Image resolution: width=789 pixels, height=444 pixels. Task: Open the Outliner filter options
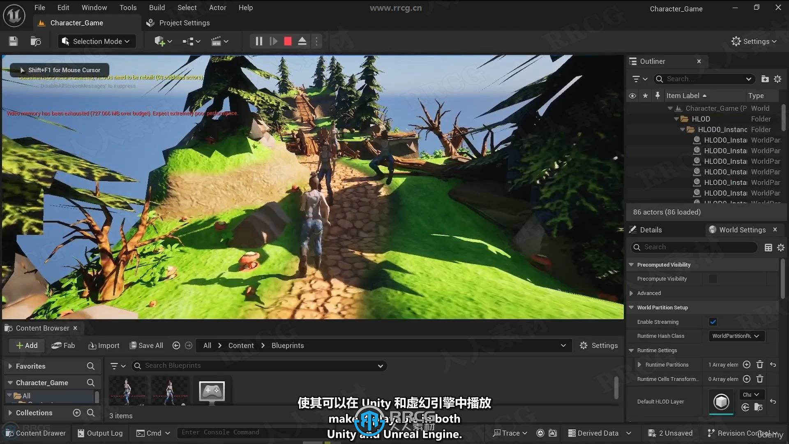[x=640, y=79]
